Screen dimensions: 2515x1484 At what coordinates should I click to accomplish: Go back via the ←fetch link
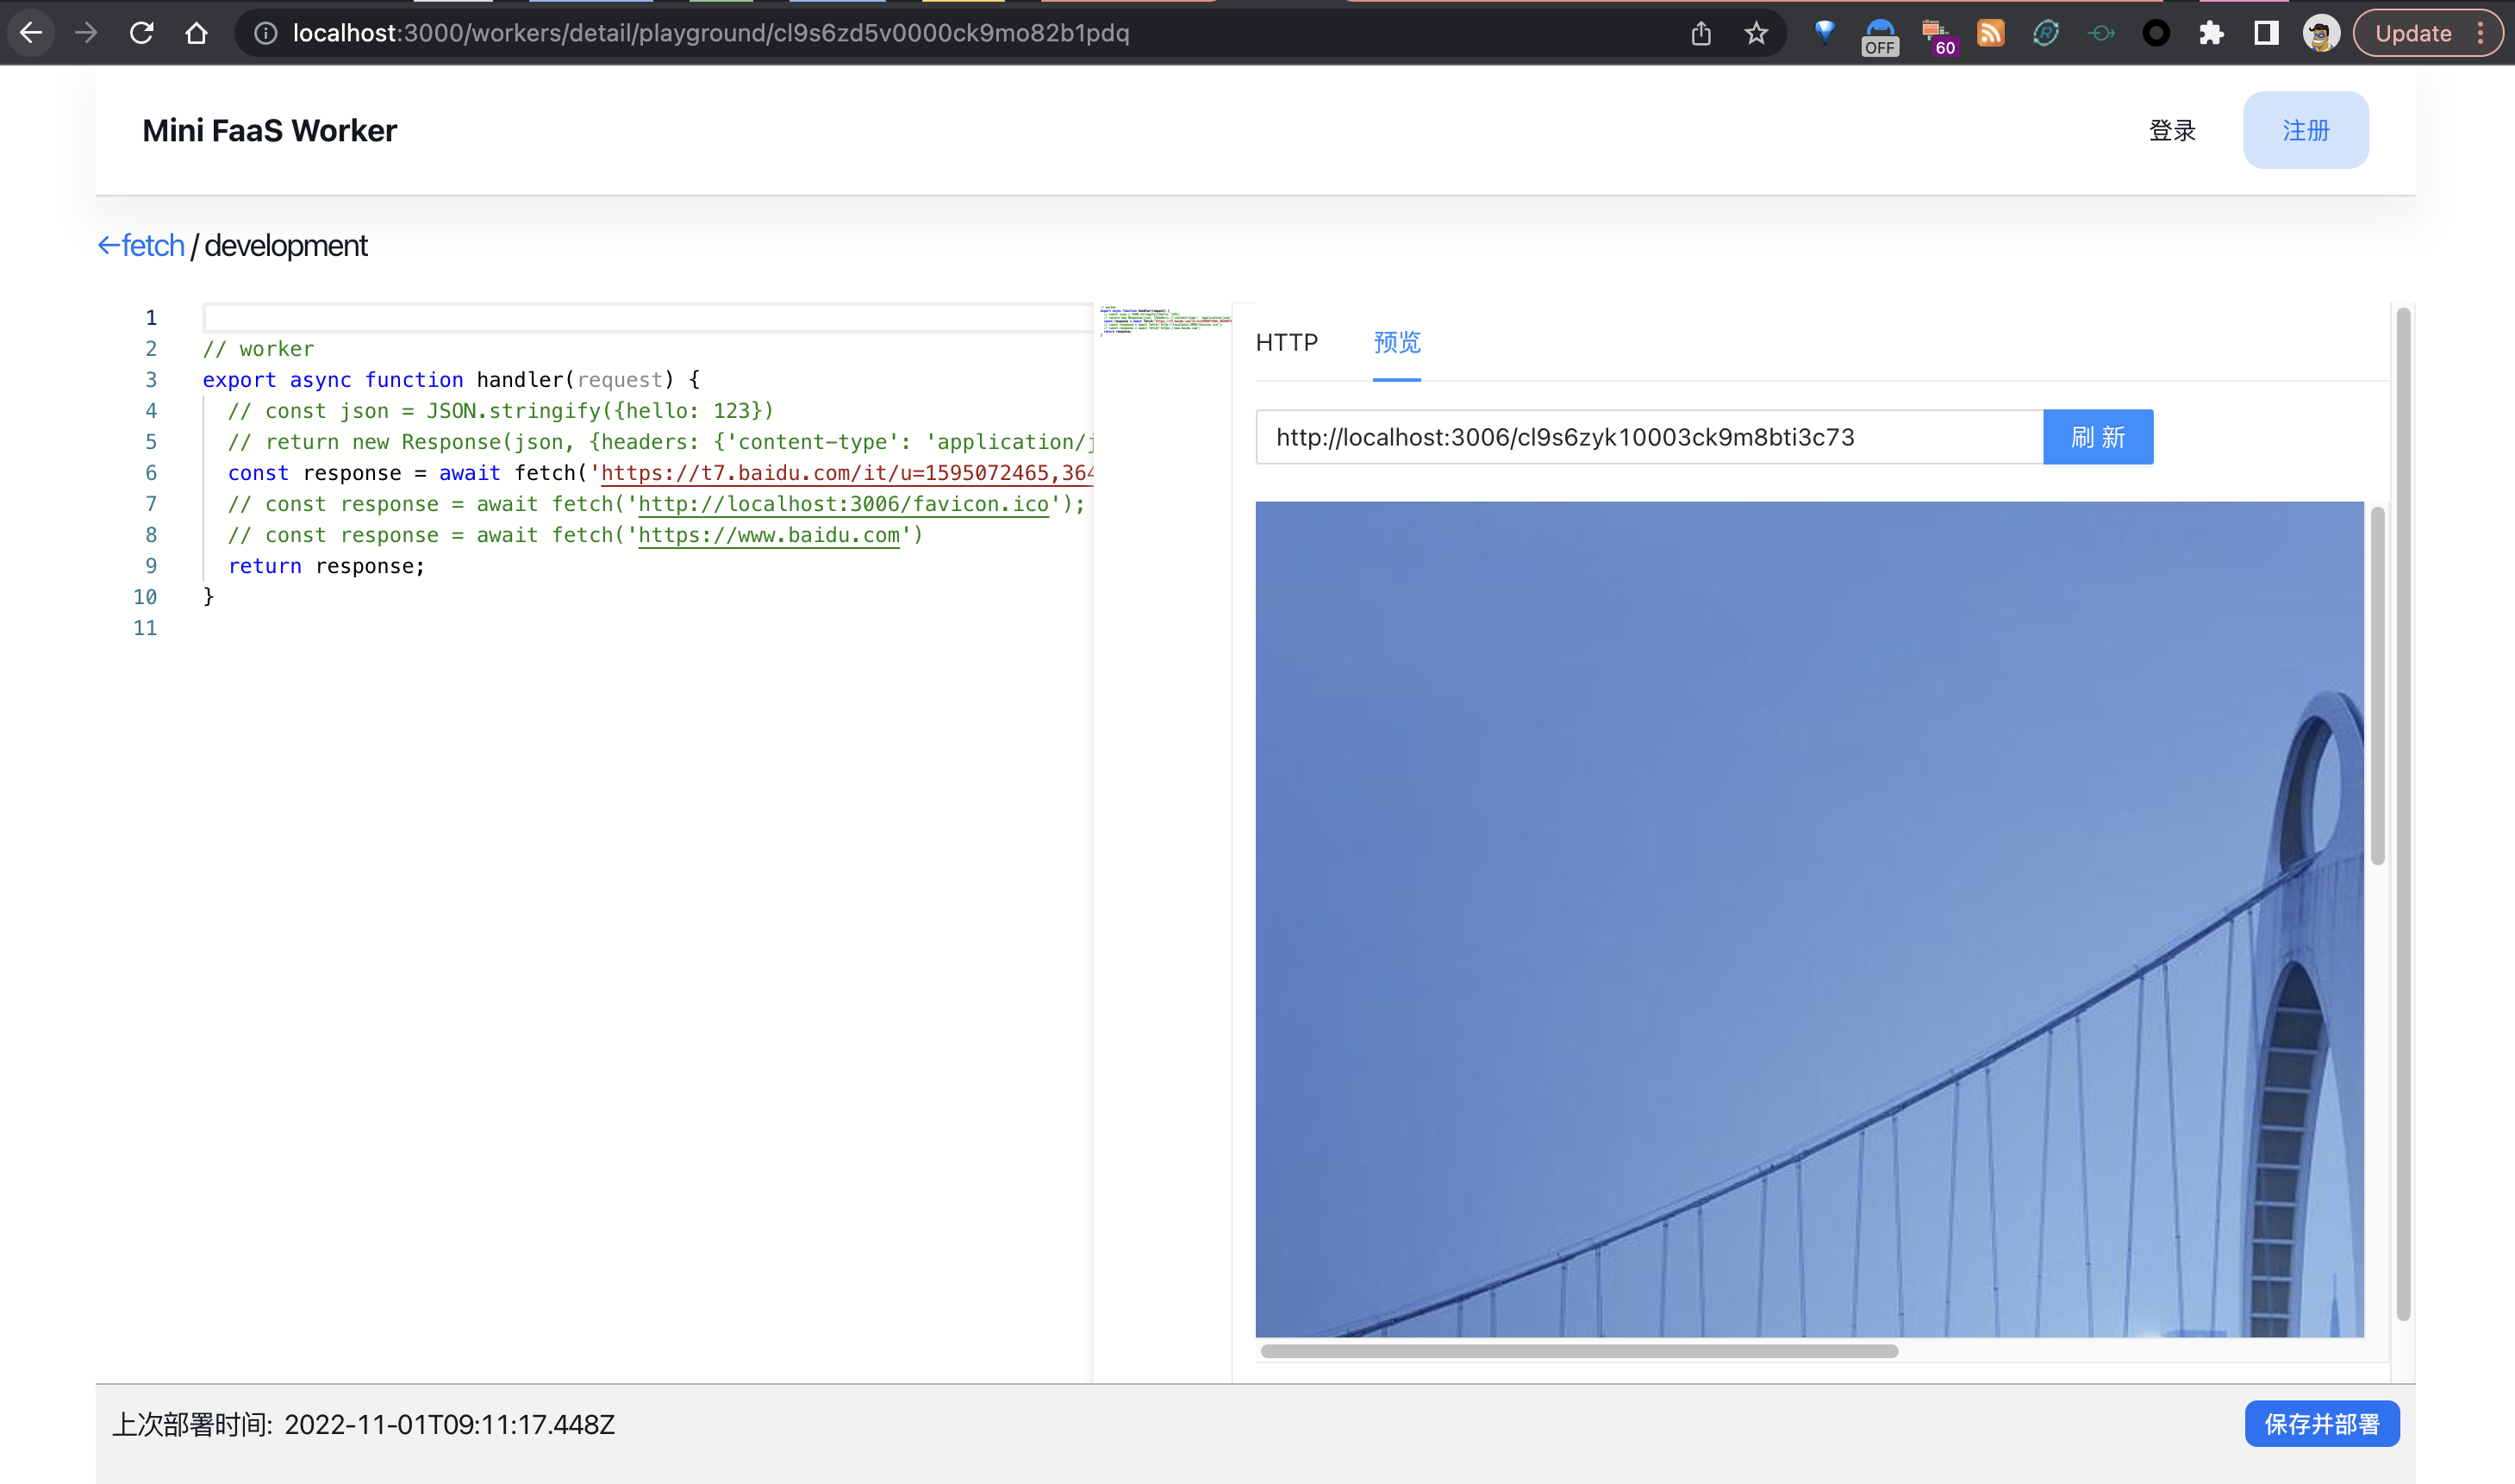pos(141,245)
